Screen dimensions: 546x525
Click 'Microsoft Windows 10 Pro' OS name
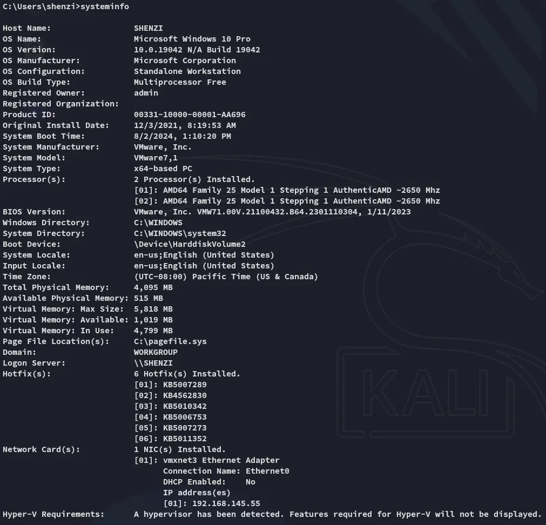tap(192, 39)
